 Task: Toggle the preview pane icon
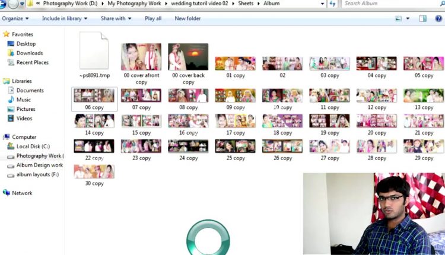(422, 19)
